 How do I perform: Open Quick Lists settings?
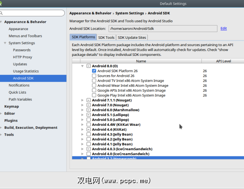(x=17, y=92)
